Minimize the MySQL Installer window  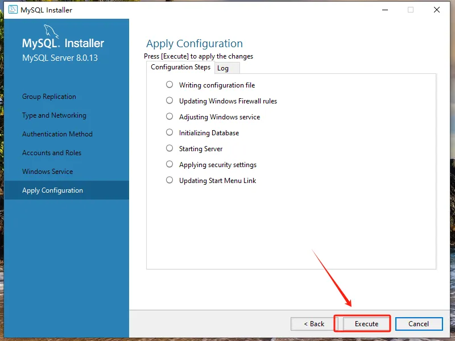[x=385, y=10]
